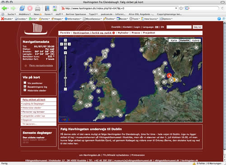The height and width of the screenshot is (165, 226).
Task: Reload the current page
Action: click(22, 8)
